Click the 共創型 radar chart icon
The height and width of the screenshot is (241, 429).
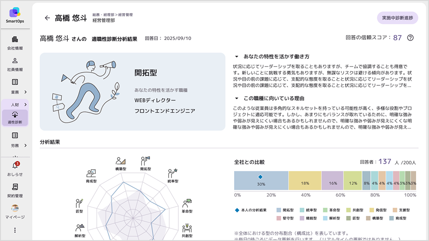(x=187, y=228)
